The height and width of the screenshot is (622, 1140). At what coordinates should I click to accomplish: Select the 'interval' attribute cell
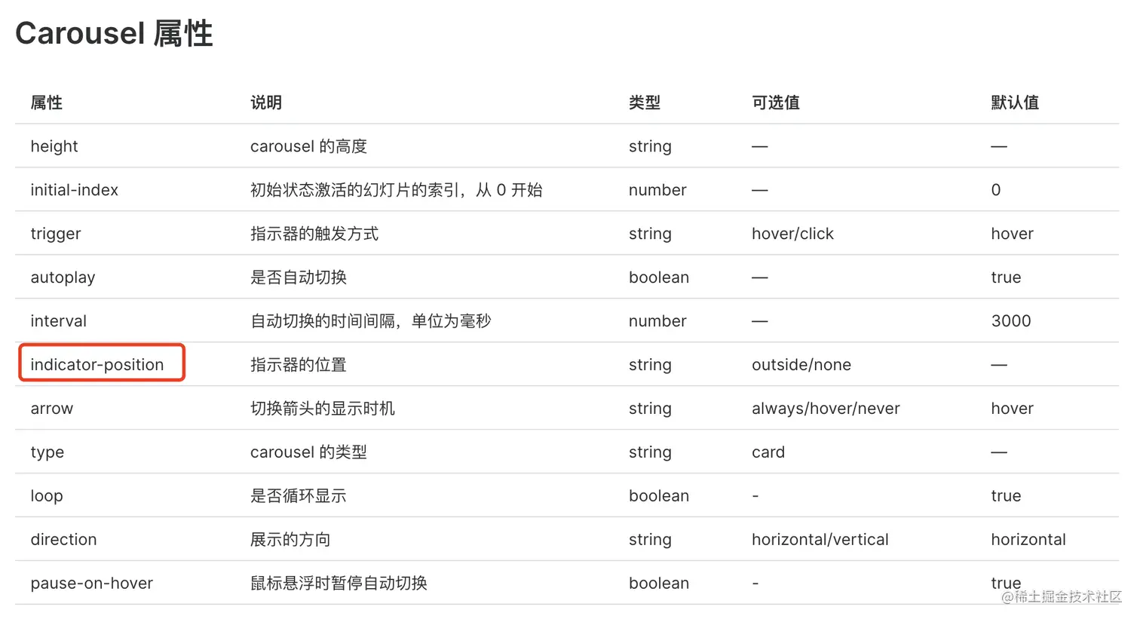point(59,321)
